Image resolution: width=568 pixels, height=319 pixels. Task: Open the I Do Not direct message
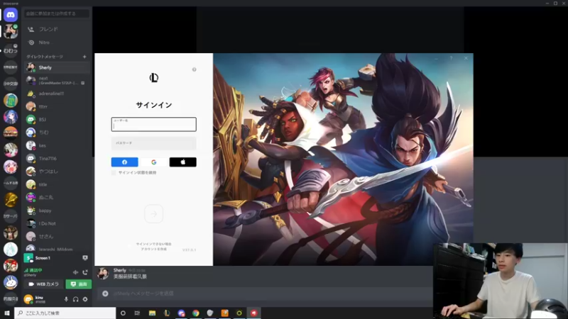(x=57, y=223)
